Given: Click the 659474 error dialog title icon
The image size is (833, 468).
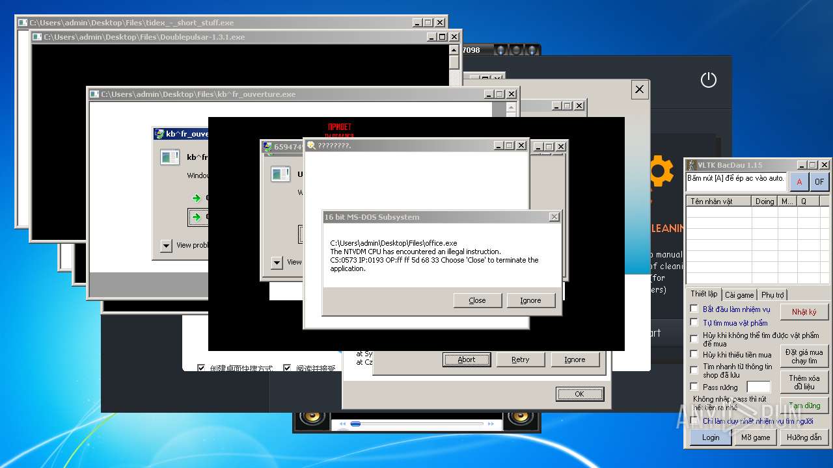Looking at the screenshot, I should tap(267, 147).
